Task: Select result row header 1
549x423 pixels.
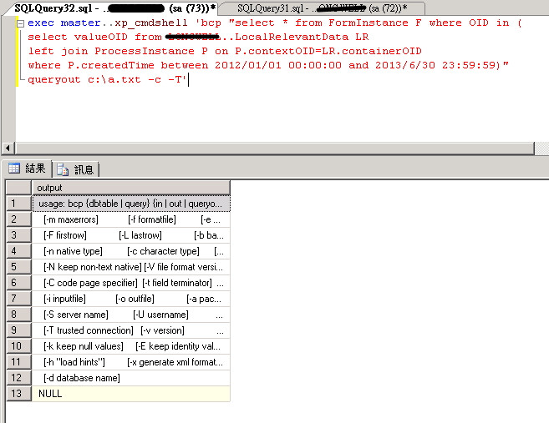Action: coord(19,204)
